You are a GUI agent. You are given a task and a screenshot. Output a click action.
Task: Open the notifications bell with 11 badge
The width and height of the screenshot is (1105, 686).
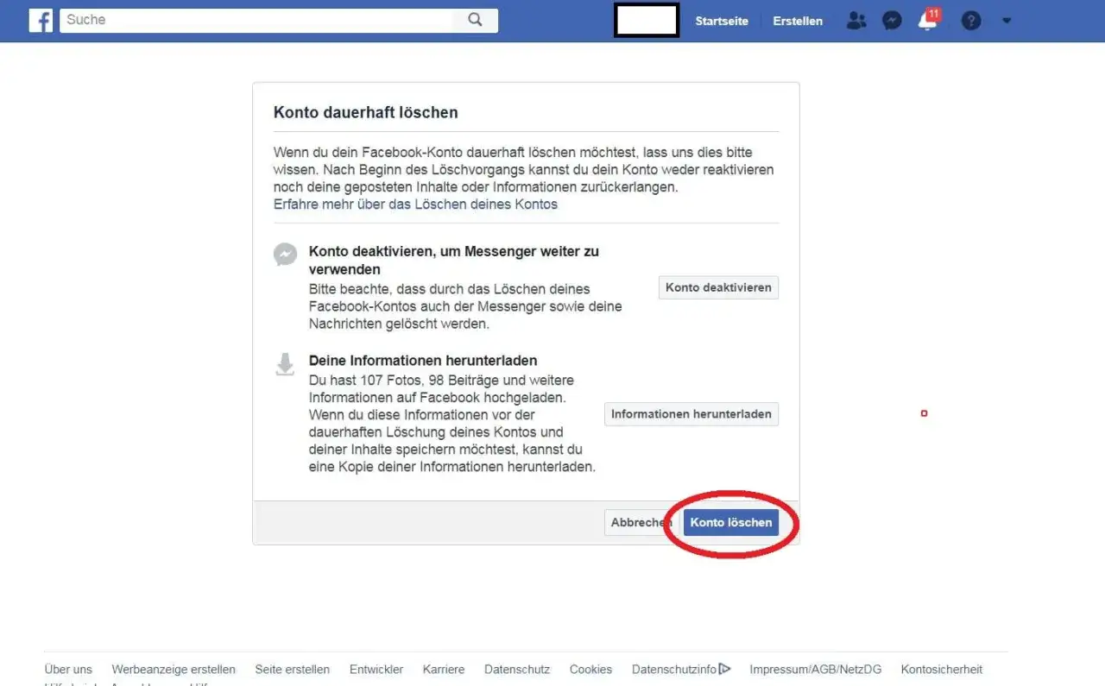click(x=928, y=19)
